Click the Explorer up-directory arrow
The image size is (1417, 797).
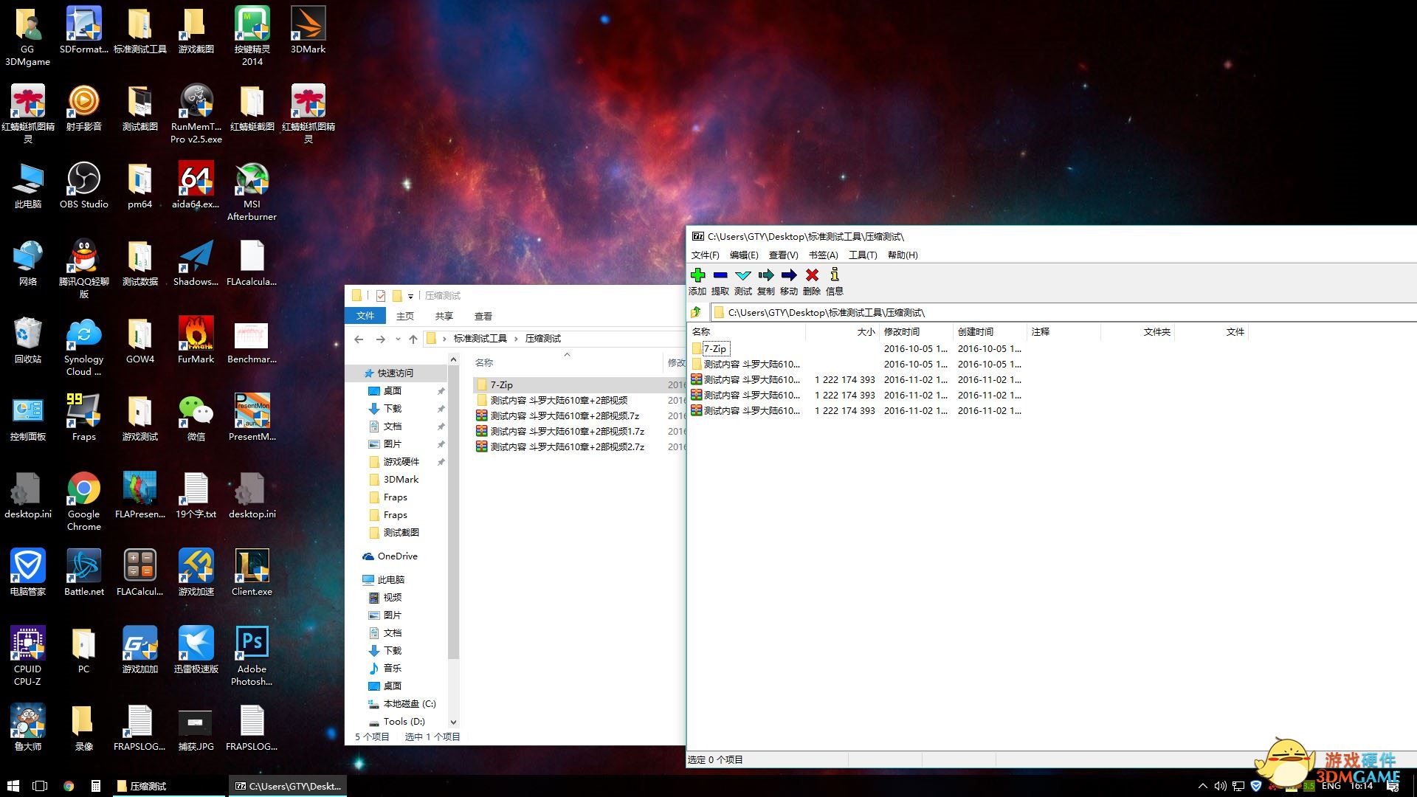(413, 339)
